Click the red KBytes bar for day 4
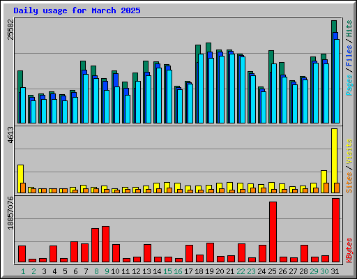 (54, 254)
